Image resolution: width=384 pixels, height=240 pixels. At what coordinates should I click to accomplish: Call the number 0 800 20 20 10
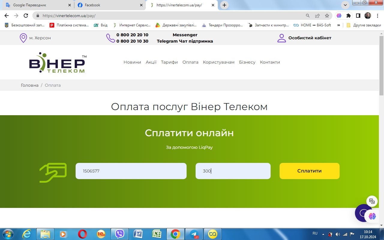click(132, 35)
